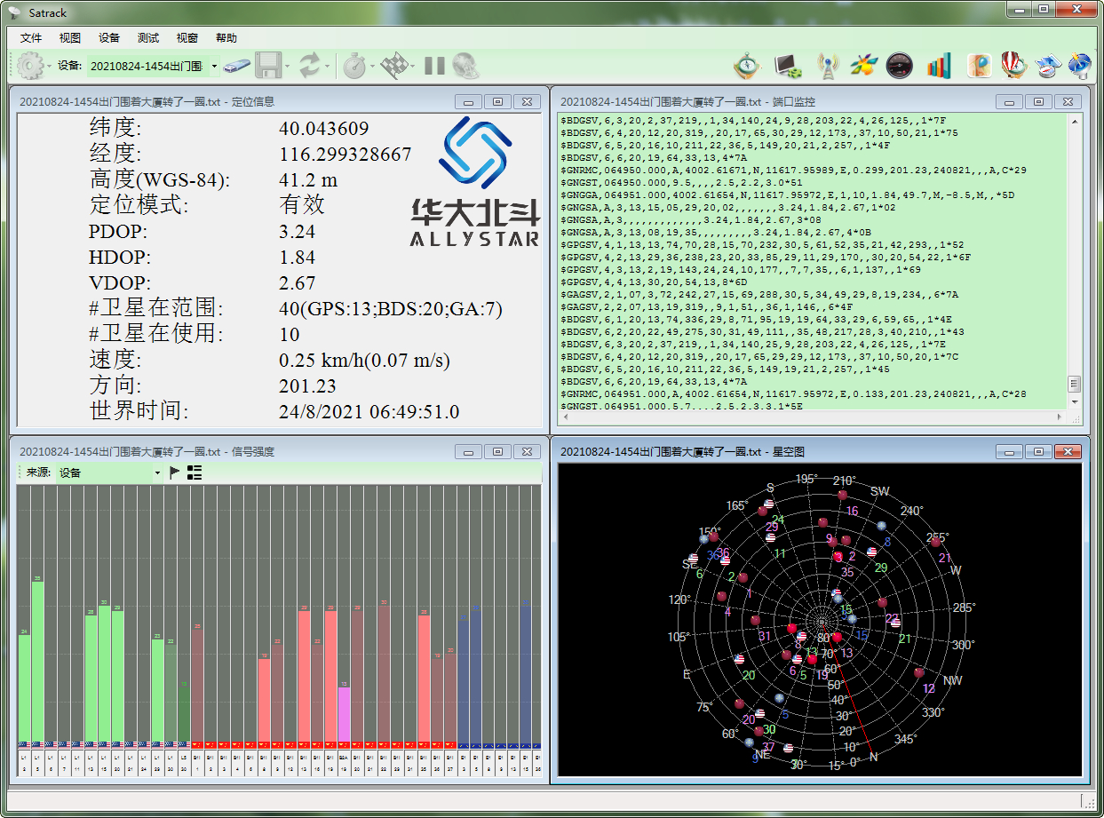Click the altitude value 41.2 m
The height and width of the screenshot is (818, 1104).
click(308, 180)
